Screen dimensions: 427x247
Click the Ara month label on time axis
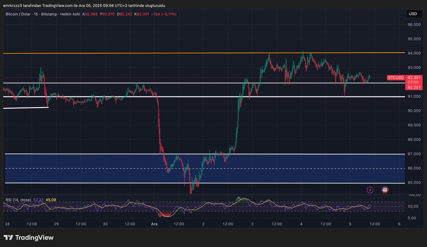coord(154,224)
